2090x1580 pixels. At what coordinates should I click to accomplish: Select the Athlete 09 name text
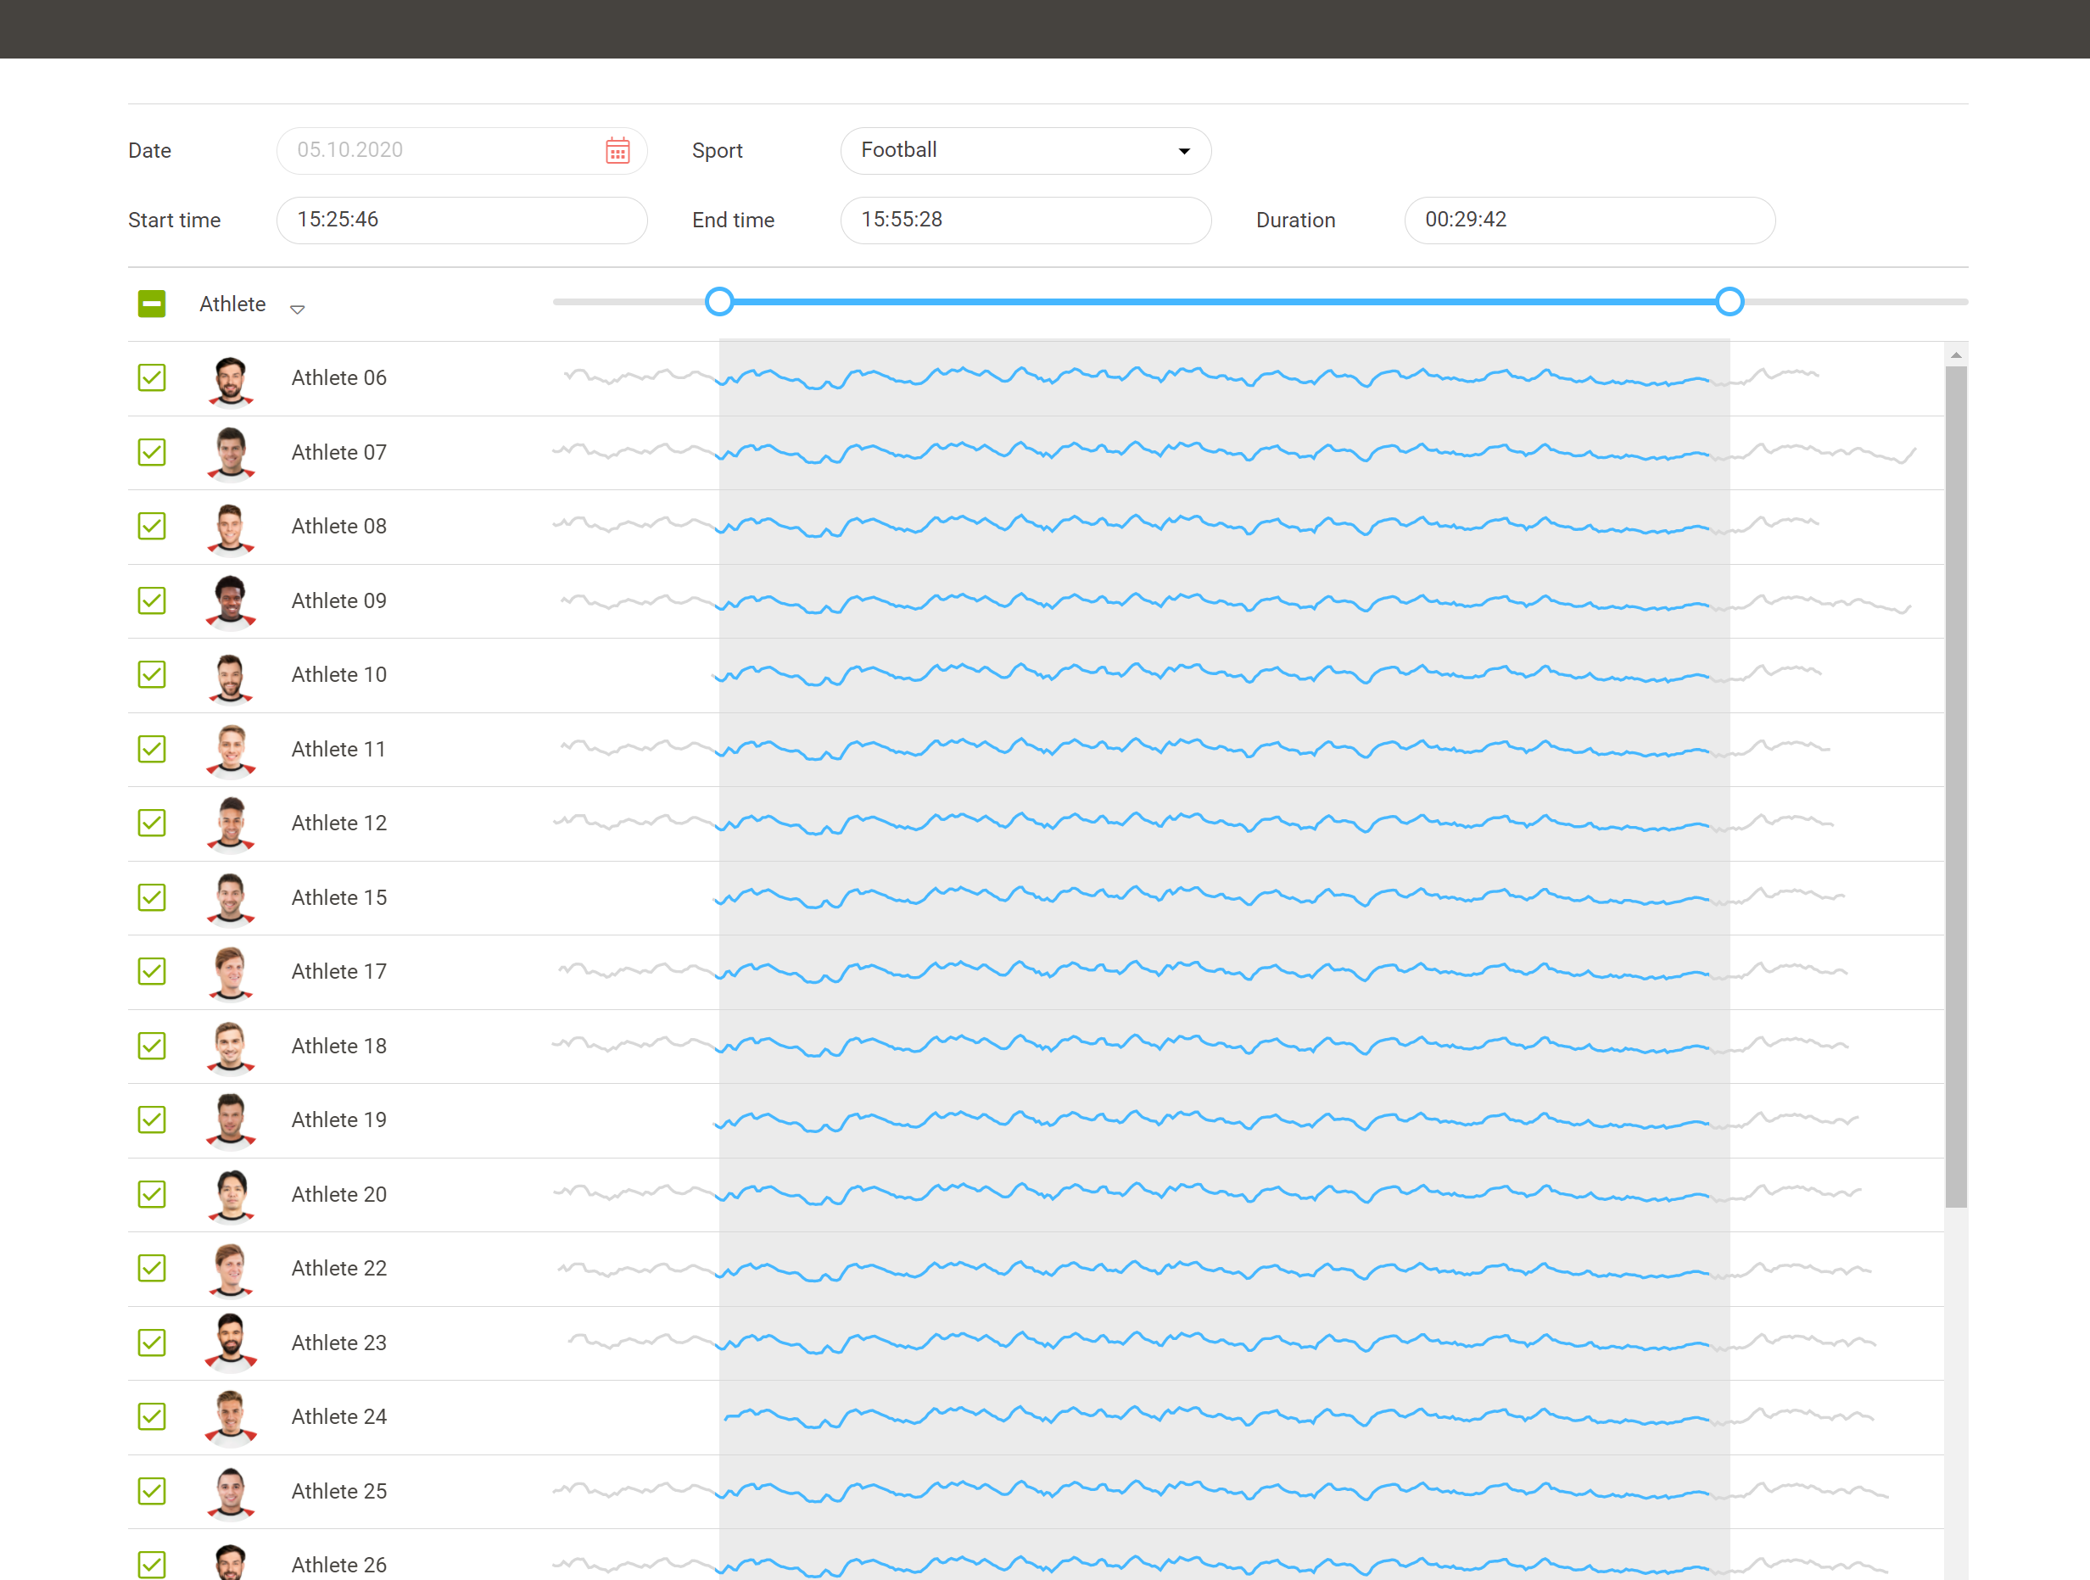[338, 600]
